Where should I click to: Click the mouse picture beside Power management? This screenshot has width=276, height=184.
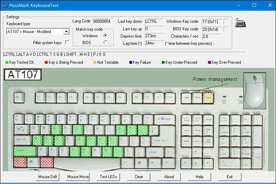[x=255, y=91]
